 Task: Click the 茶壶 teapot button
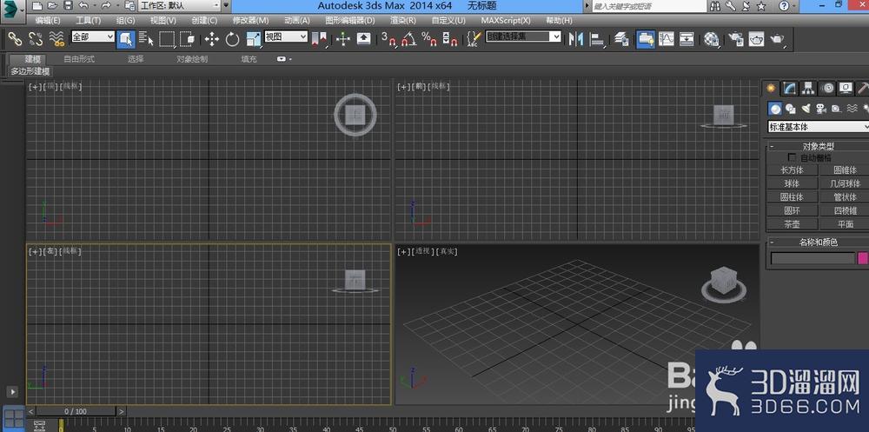pyautogui.click(x=792, y=224)
